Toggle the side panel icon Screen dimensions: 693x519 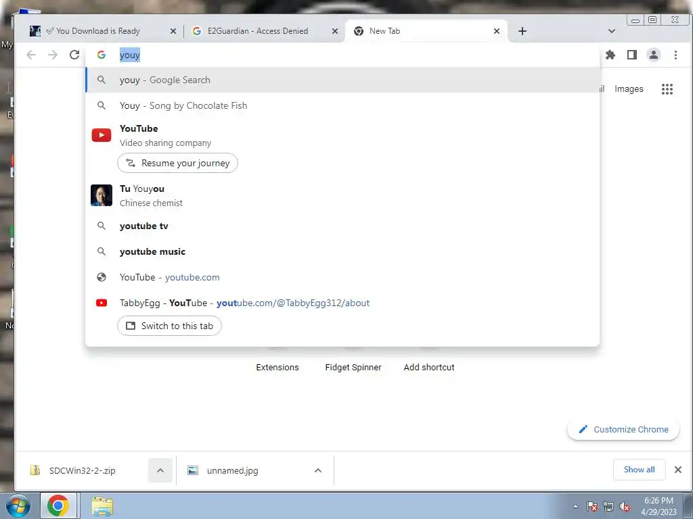[632, 55]
